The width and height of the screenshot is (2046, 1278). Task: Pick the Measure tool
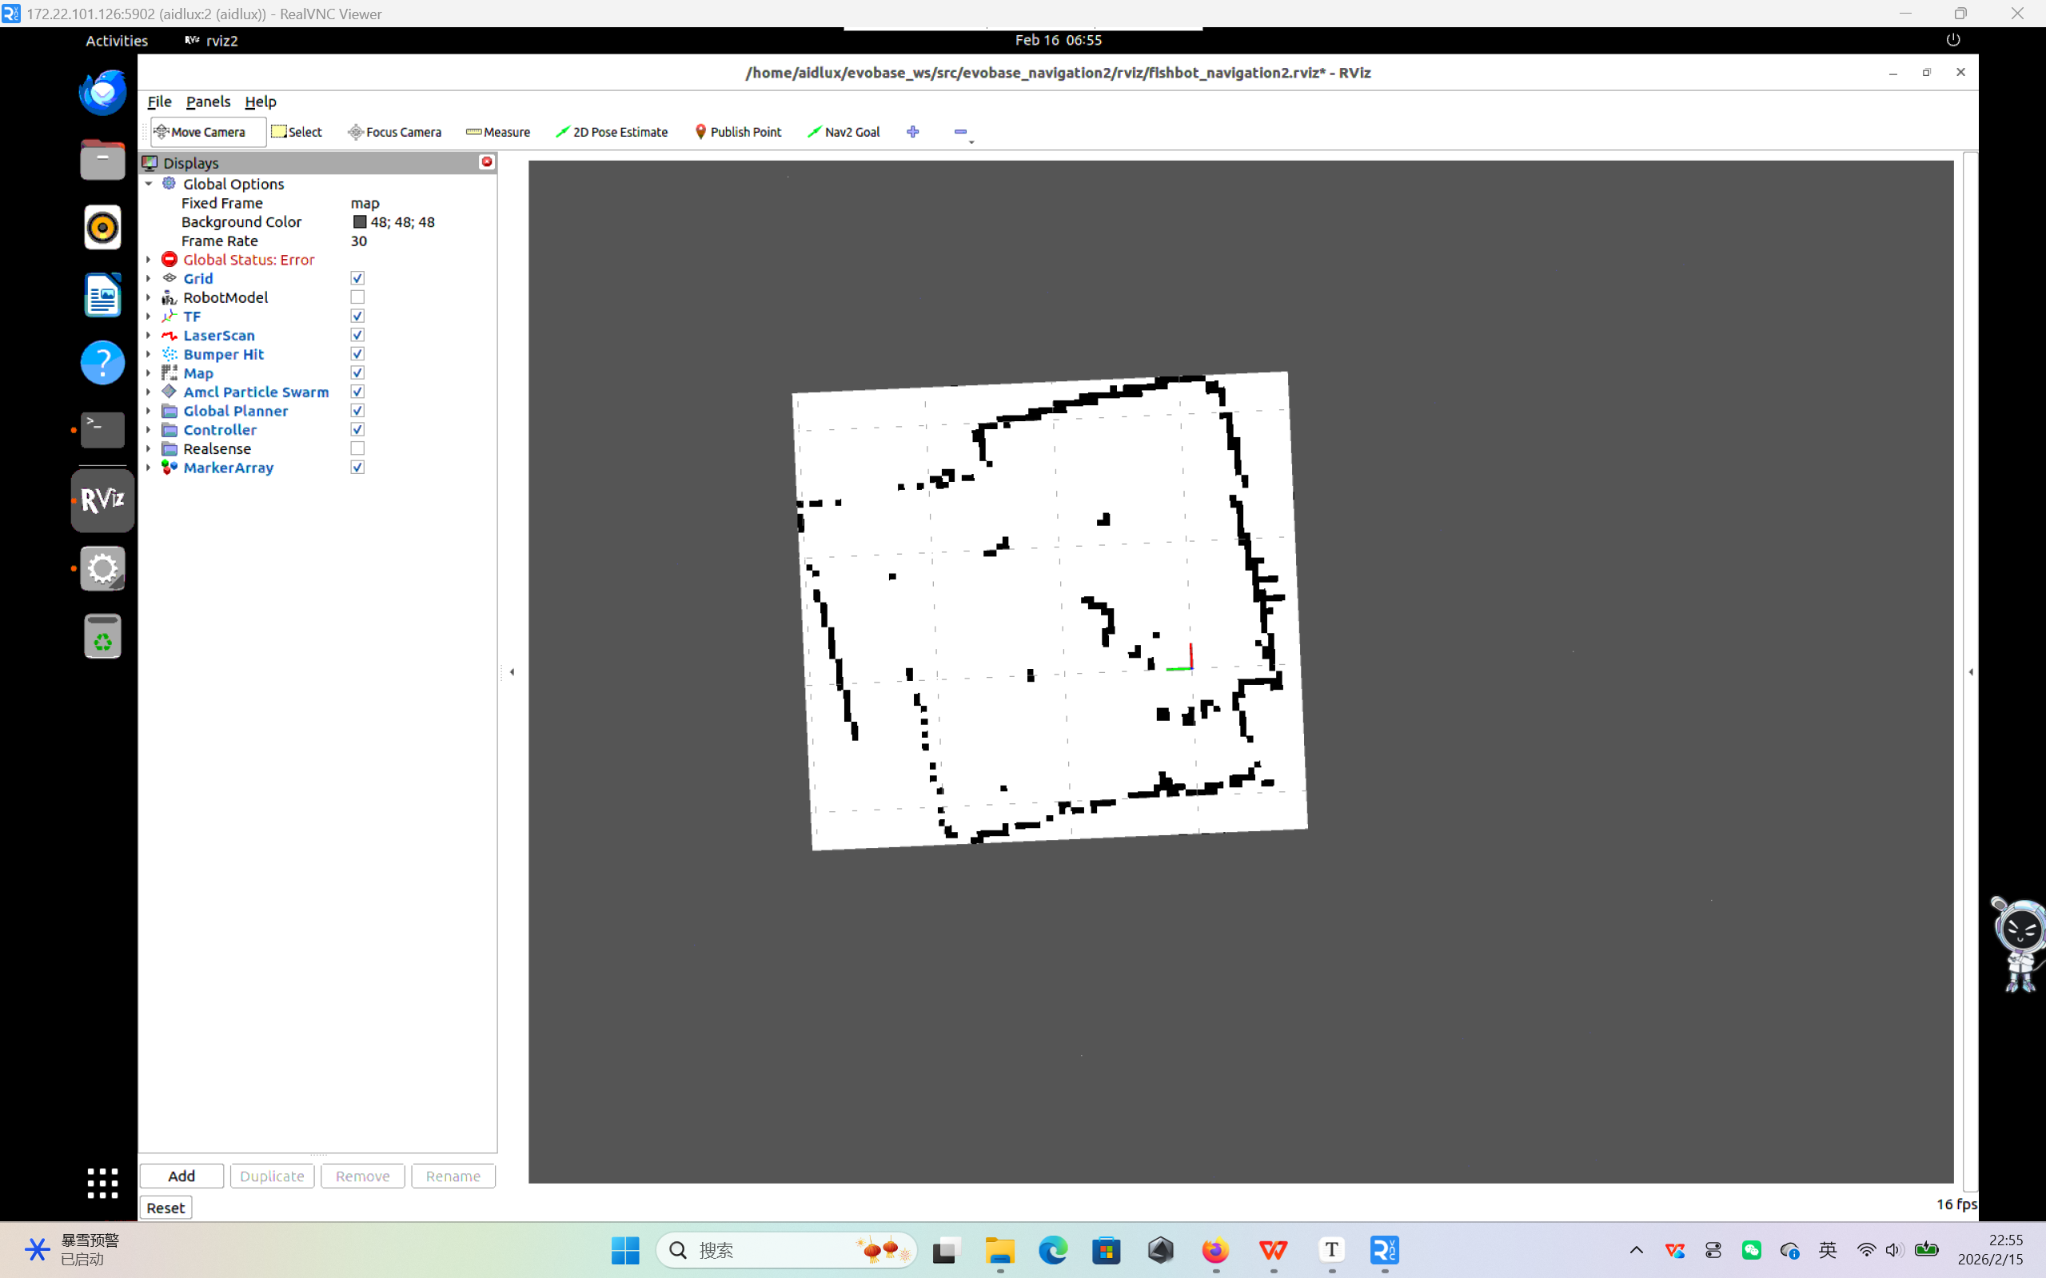tap(498, 132)
